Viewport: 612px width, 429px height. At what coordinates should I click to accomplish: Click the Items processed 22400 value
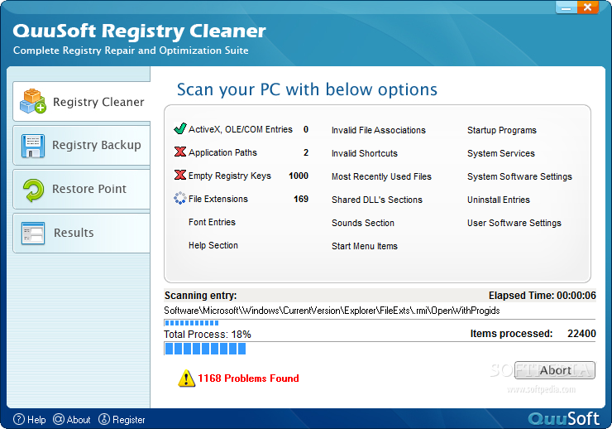581,333
